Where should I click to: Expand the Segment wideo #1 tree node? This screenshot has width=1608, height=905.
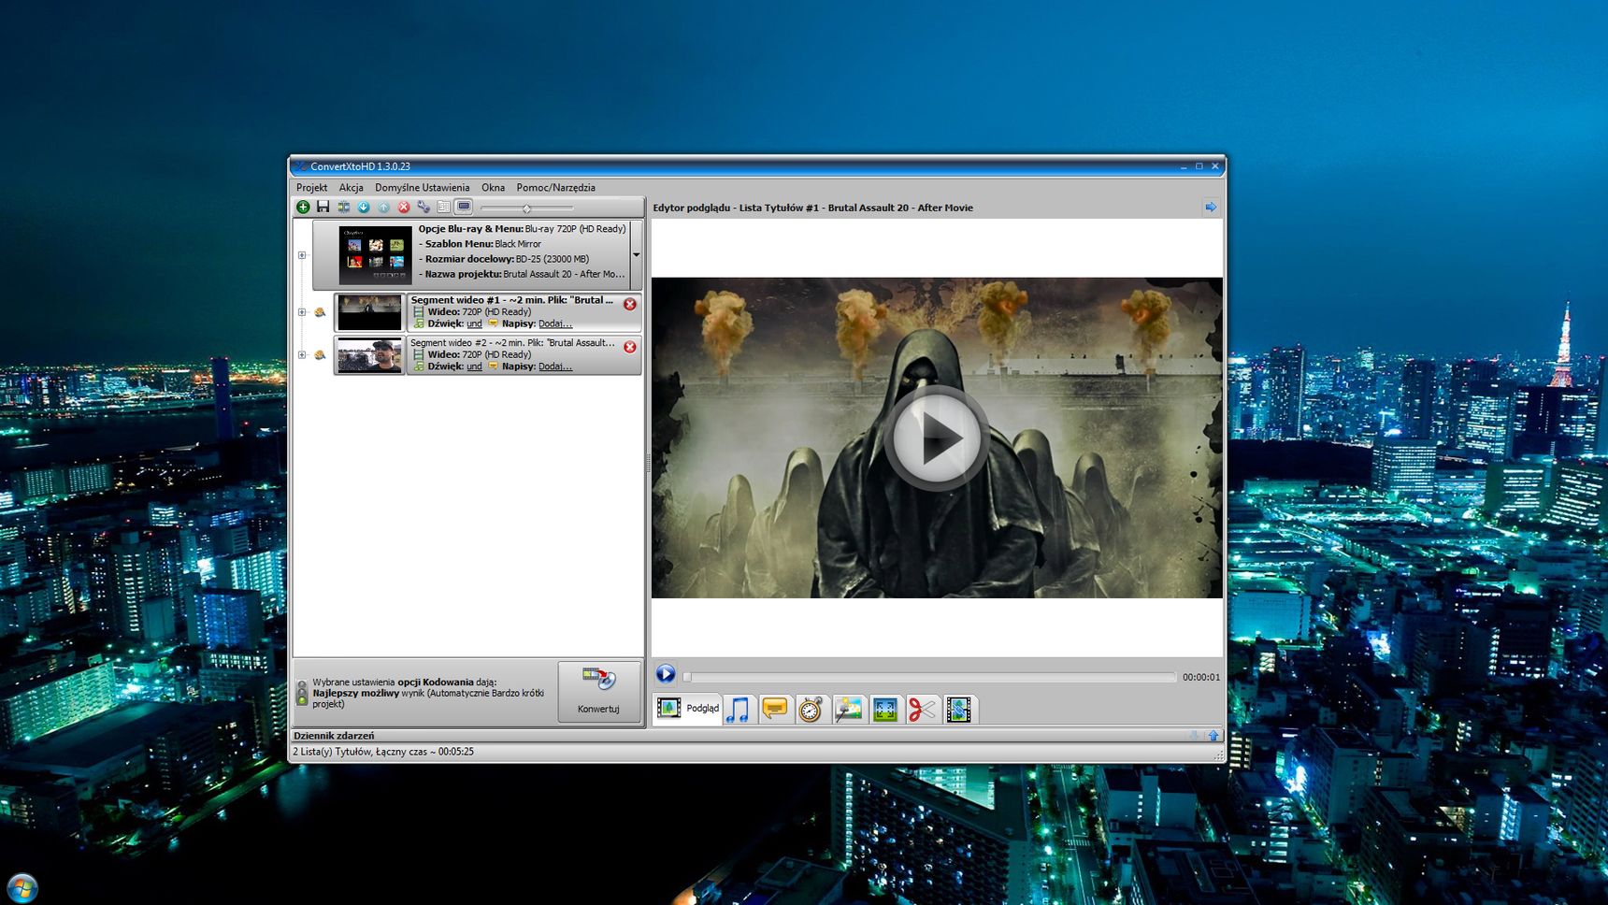[x=302, y=312]
